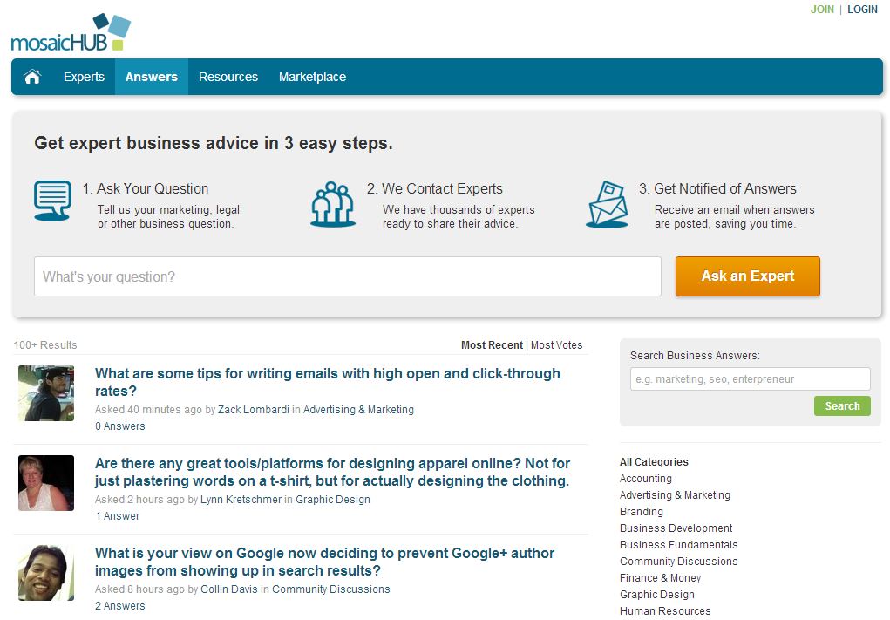The image size is (890, 620).
Task: Click the Search Business Answers input box
Action: [x=750, y=379]
